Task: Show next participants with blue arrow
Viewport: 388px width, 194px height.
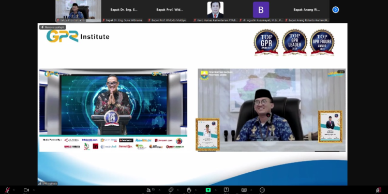Action: 336,10
